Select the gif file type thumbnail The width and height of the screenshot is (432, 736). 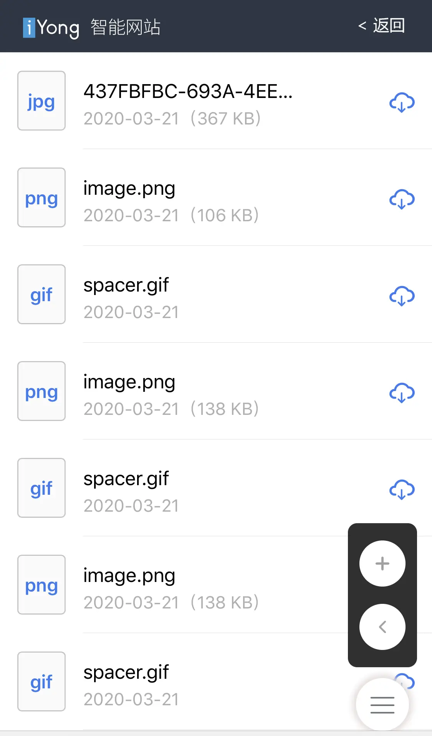tap(41, 294)
